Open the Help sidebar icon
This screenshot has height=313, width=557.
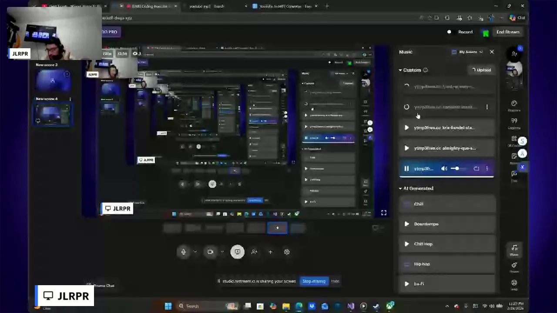514,285
